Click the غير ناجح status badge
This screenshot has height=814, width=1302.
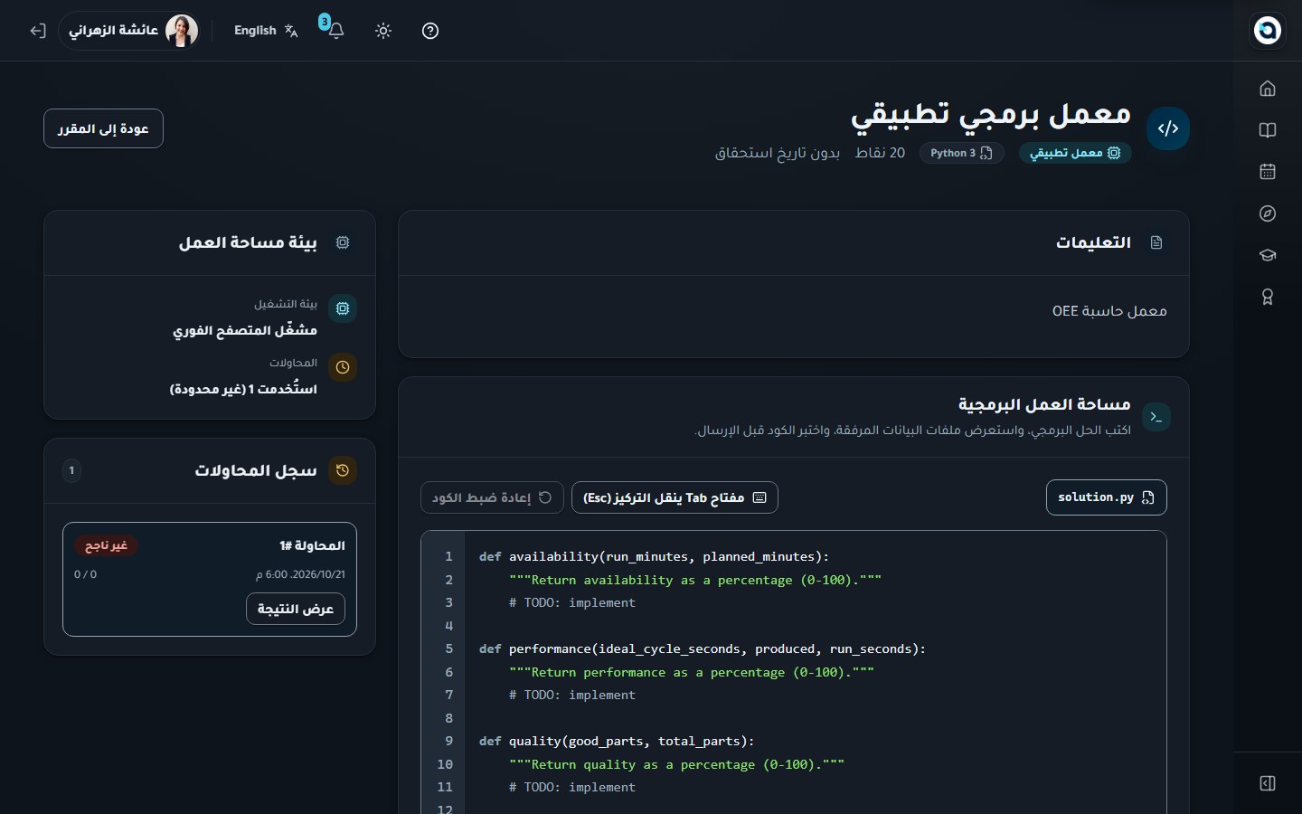106,545
